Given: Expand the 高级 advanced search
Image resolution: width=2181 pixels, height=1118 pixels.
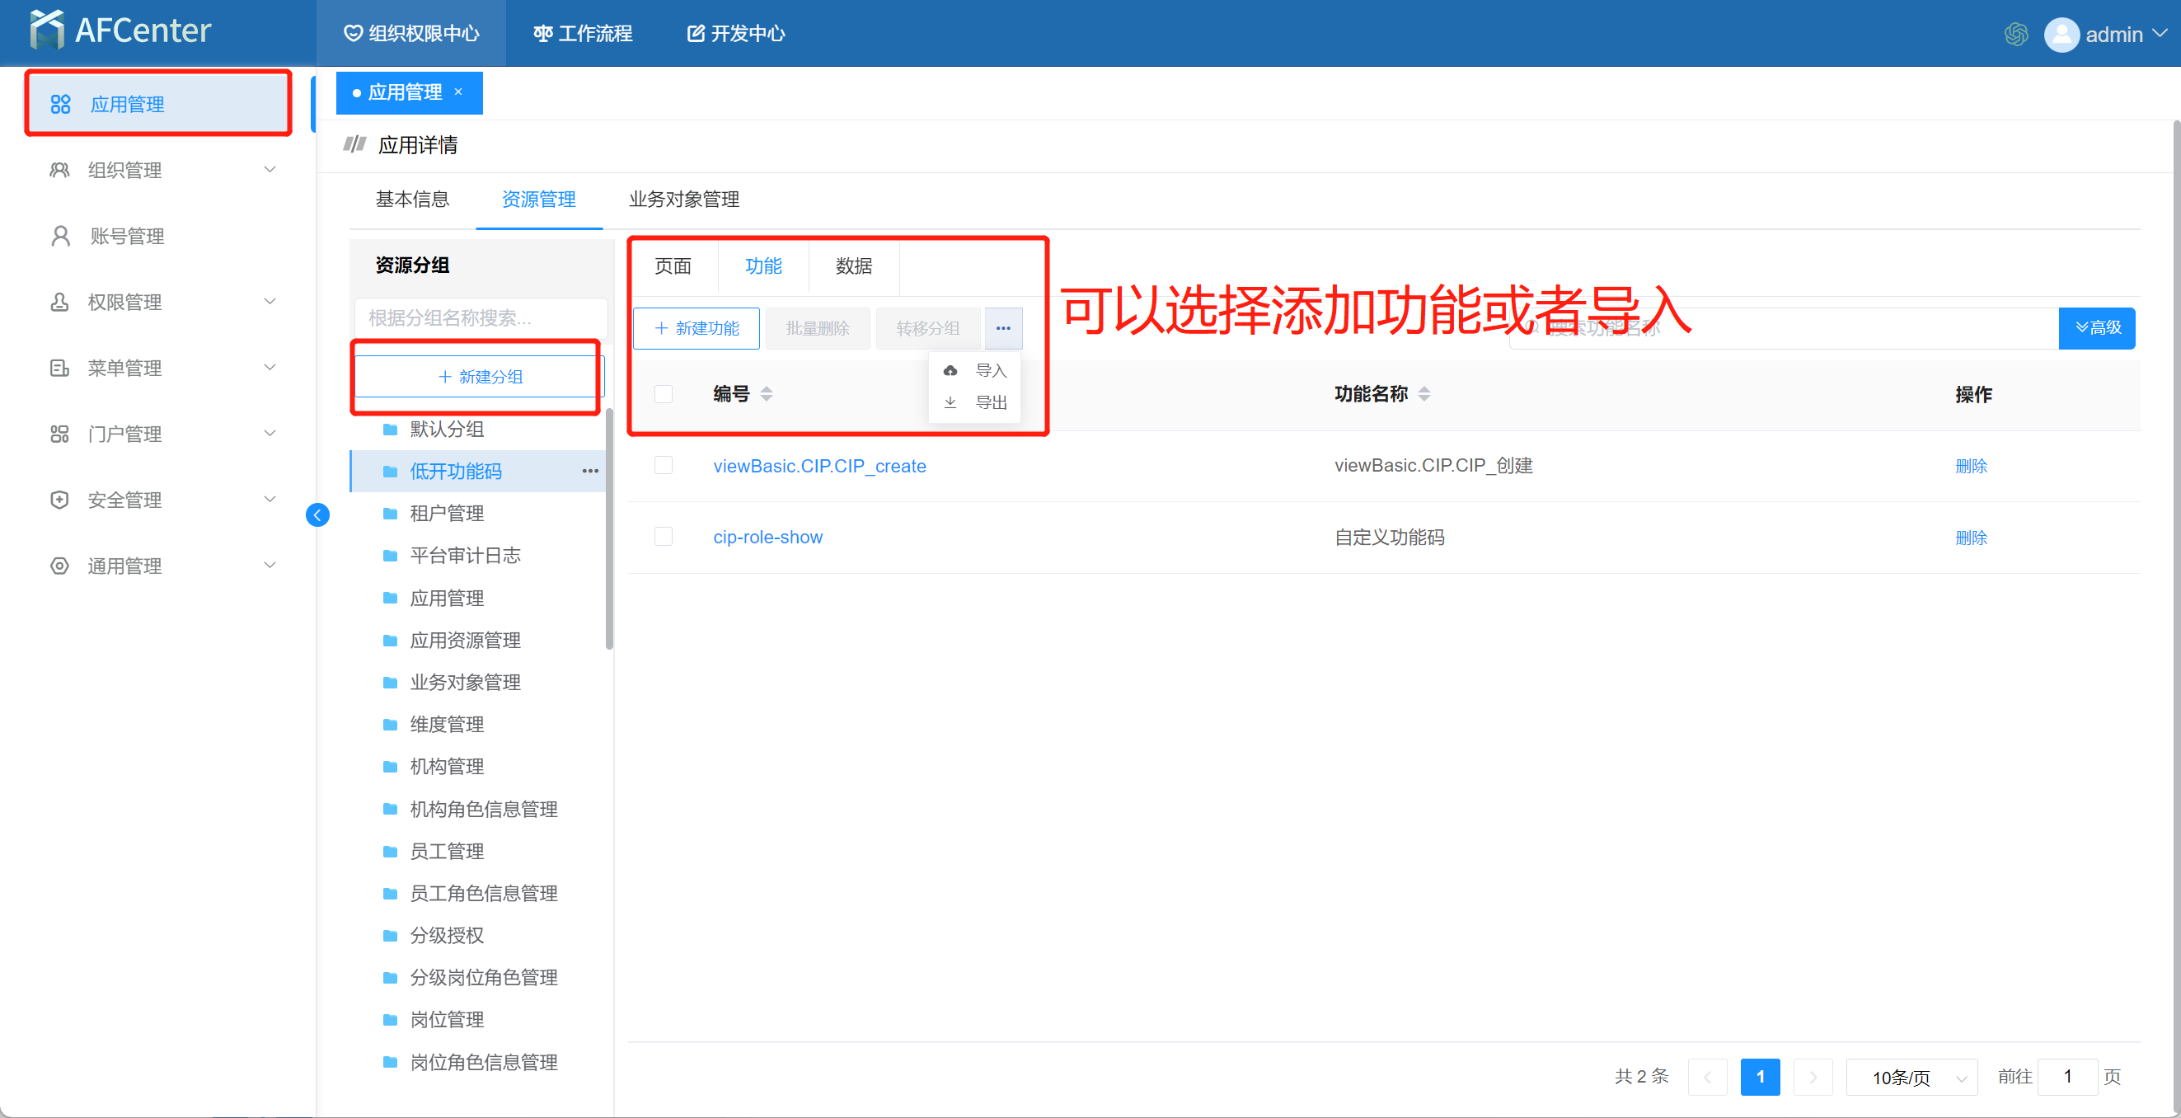Looking at the screenshot, I should [x=2096, y=328].
